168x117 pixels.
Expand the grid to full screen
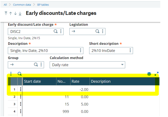point(156,74)
